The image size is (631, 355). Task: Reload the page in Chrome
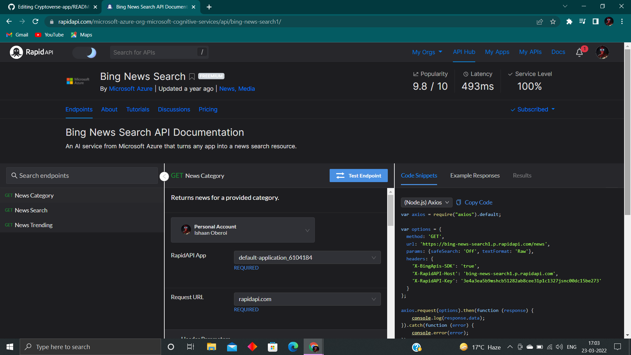(x=35, y=22)
